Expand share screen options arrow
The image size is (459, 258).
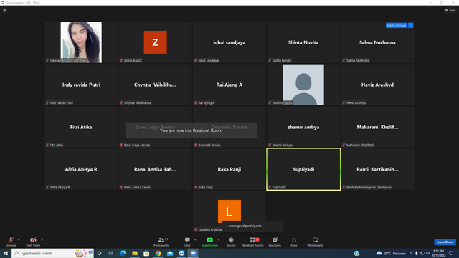click(x=219, y=240)
